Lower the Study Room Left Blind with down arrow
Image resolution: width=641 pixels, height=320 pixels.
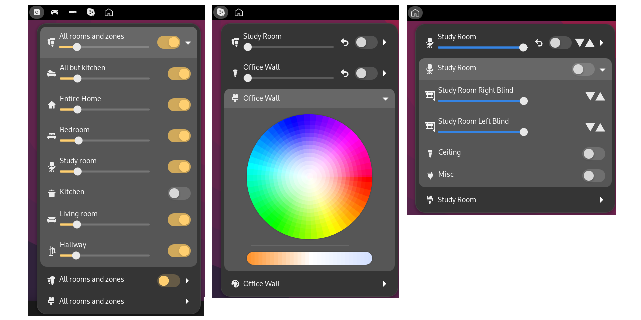590,127
